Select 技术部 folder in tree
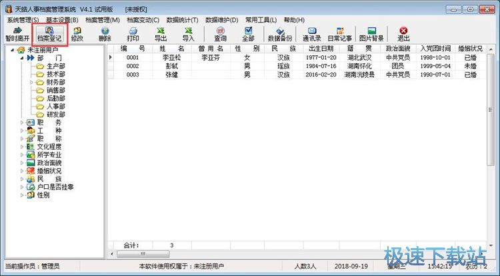Viewport: 500px width, 276px height. tap(52, 74)
